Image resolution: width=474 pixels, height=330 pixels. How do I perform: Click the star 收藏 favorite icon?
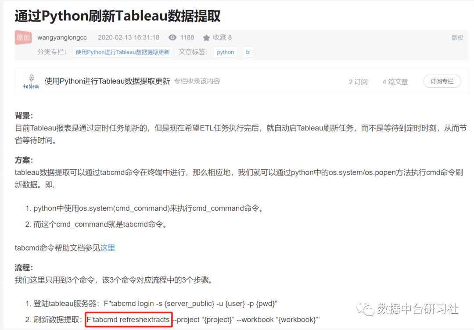pos(206,37)
